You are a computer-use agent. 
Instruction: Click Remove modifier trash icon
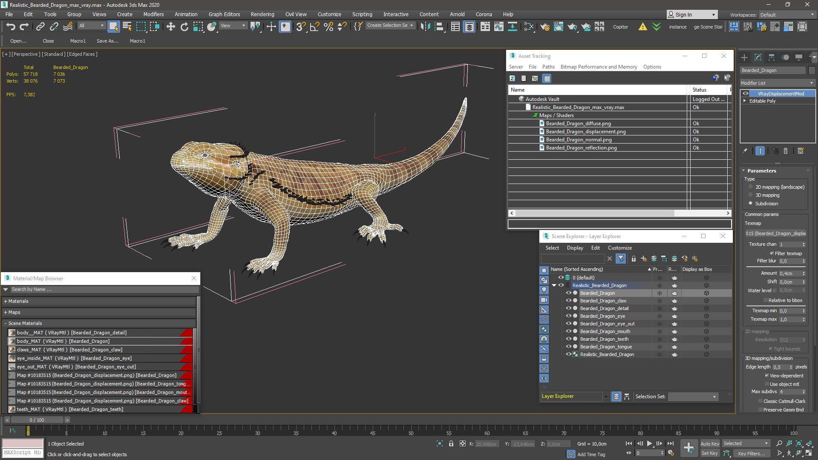[x=786, y=151]
